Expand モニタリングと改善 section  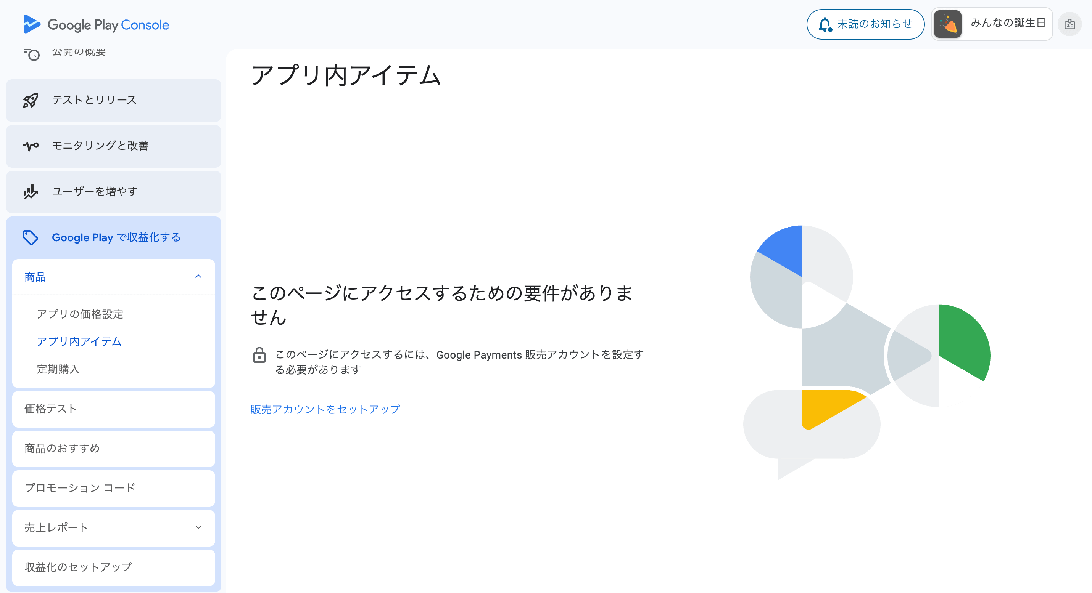pos(114,146)
